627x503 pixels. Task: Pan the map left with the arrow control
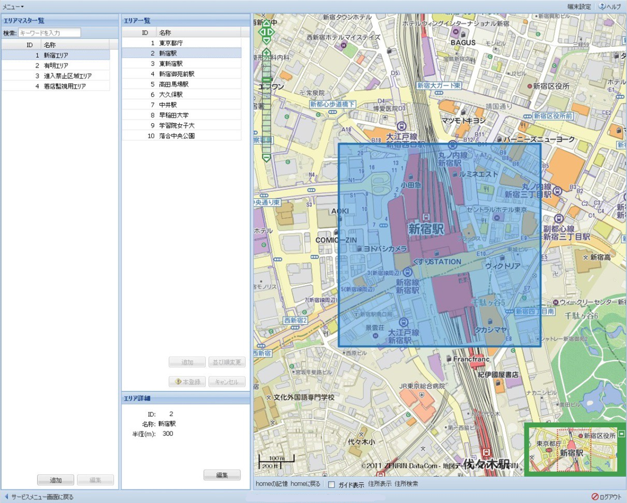(261, 31)
